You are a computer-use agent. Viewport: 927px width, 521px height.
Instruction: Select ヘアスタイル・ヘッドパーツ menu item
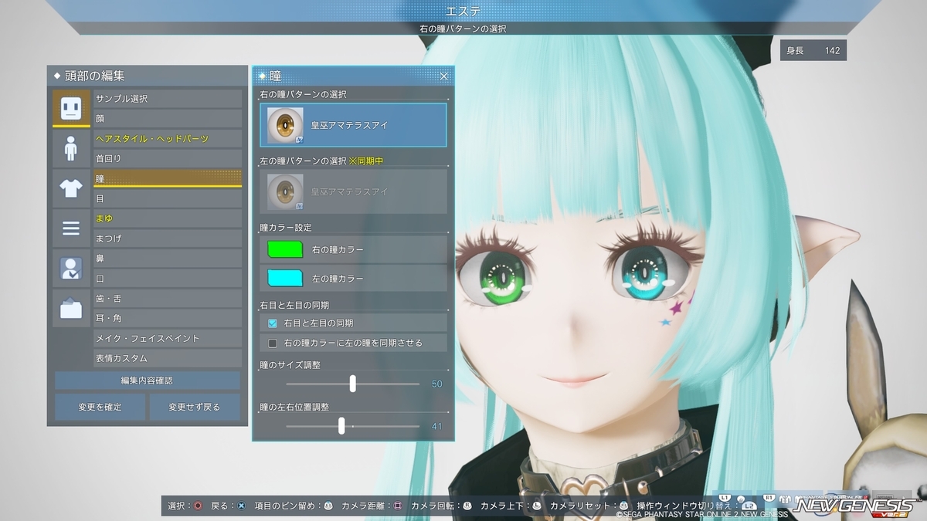(x=168, y=139)
